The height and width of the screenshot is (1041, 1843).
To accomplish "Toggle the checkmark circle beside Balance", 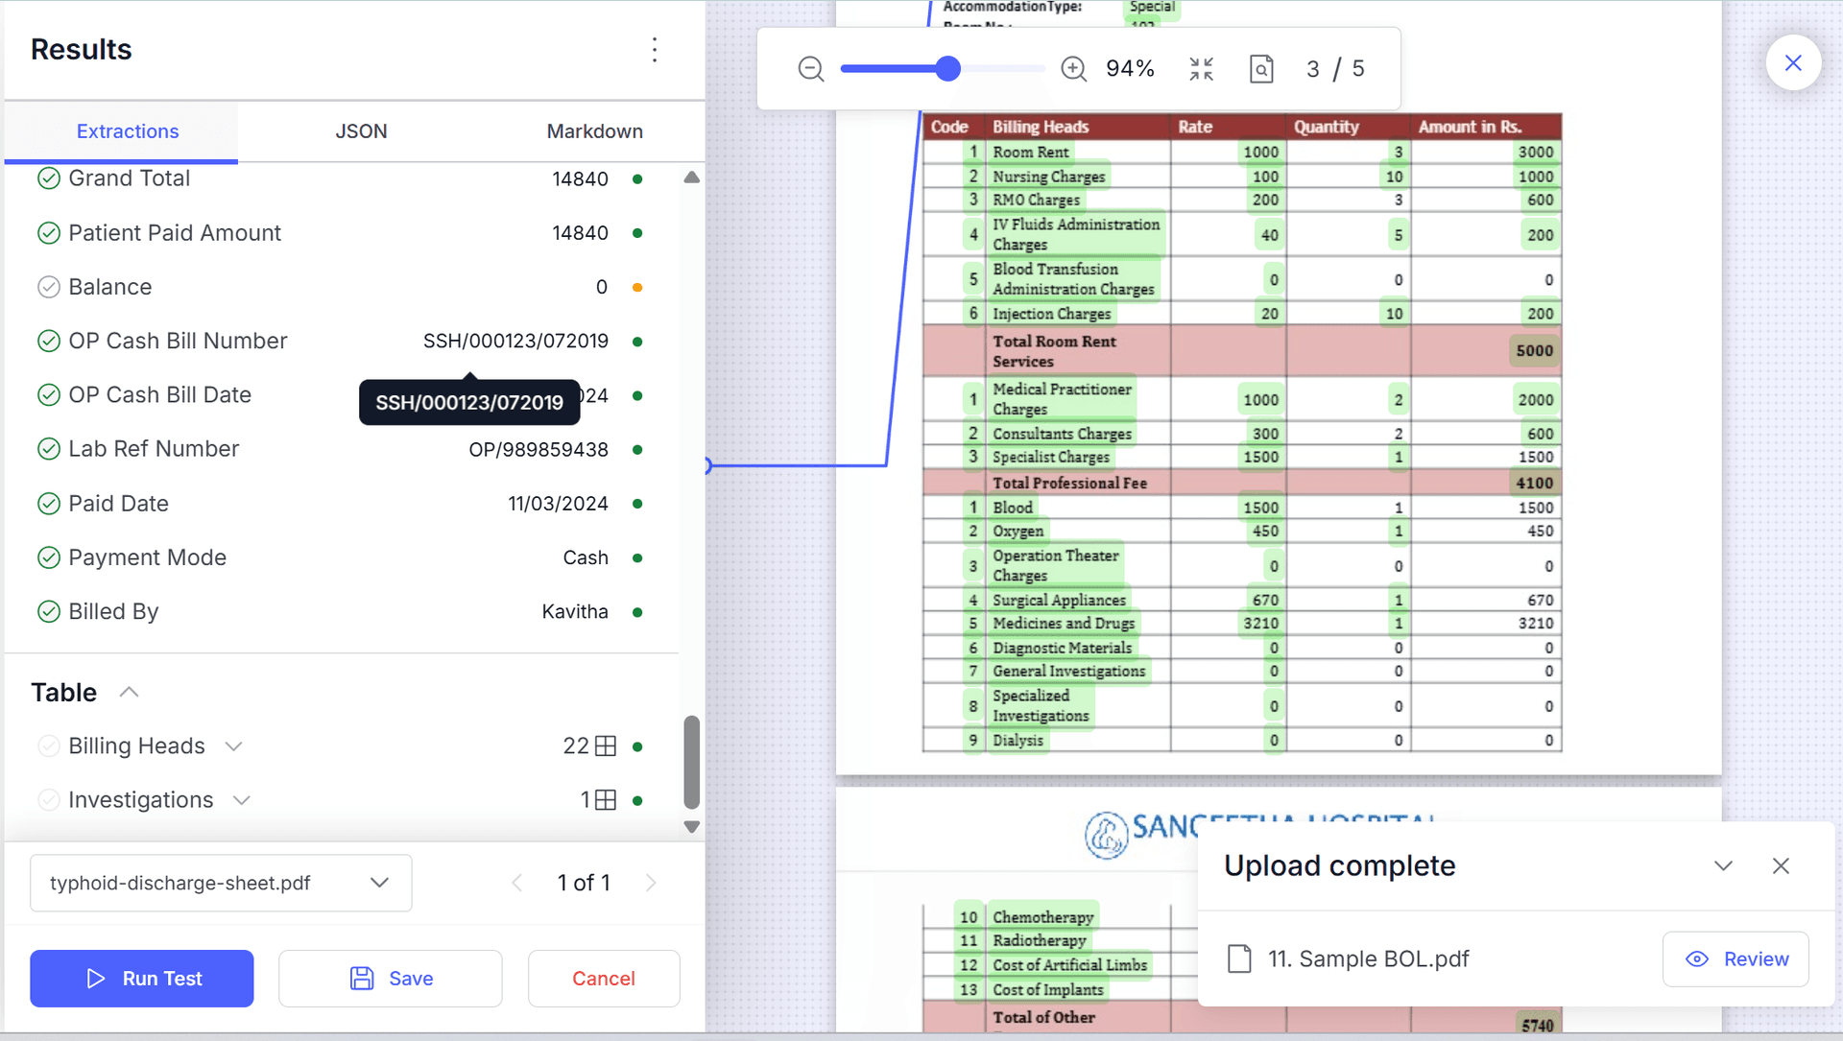I will pos(48,286).
